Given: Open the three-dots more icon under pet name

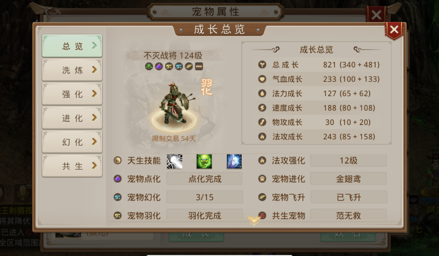Looking at the screenshot, I should [199, 67].
